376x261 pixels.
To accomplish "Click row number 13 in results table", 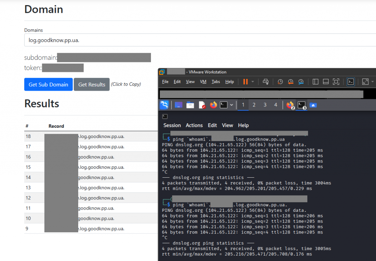I will click(x=28, y=188).
